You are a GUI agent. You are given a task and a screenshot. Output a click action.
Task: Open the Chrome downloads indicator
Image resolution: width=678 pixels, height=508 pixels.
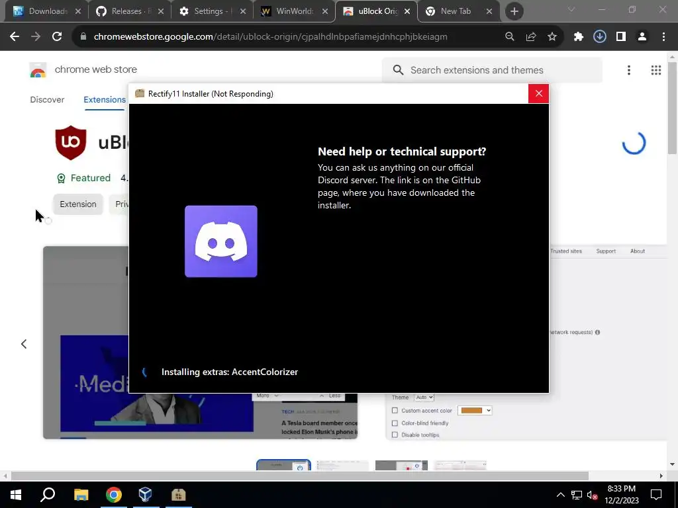coord(600,37)
